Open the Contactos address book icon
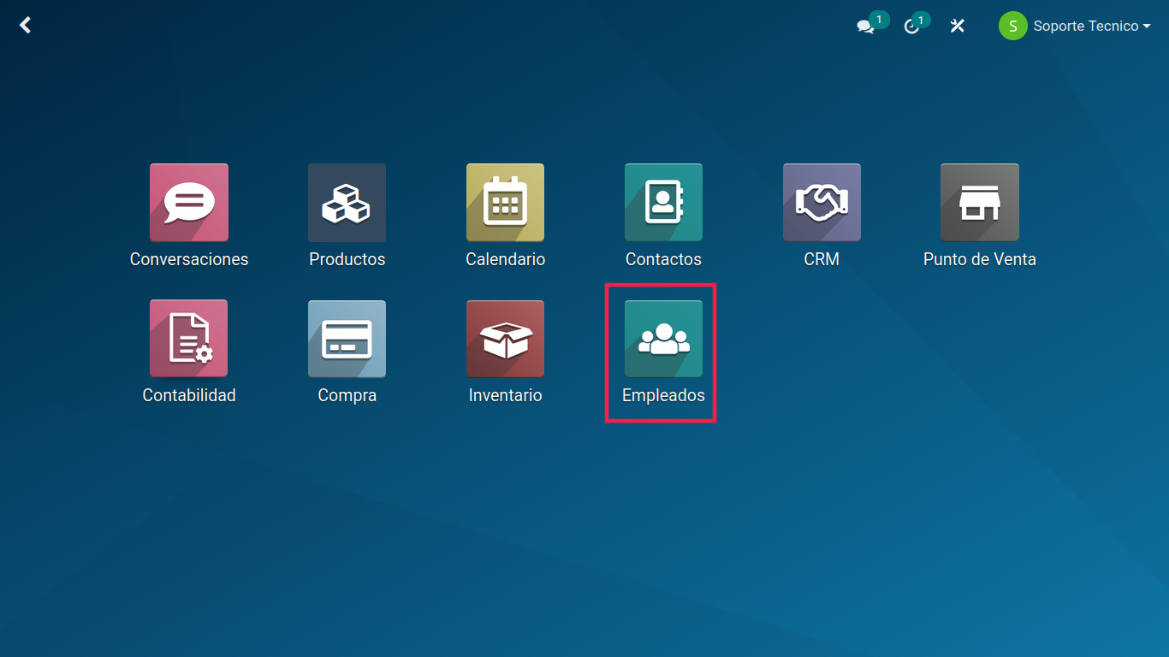Image resolution: width=1169 pixels, height=657 pixels. coord(663,203)
